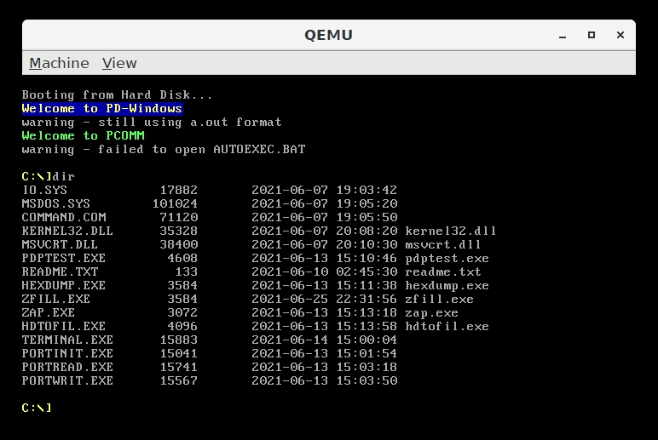Click the PORTINIT.EXE file name

pos(67,354)
